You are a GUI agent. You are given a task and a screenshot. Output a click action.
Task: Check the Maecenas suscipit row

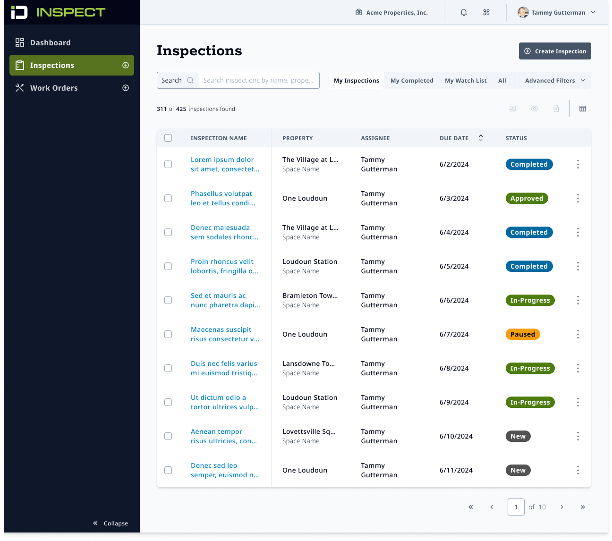coord(168,334)
